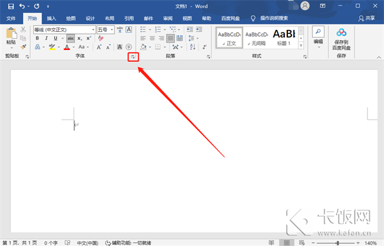384x246 pixels.
Task: Click the increase indent icon
Action: coord(199,29)
